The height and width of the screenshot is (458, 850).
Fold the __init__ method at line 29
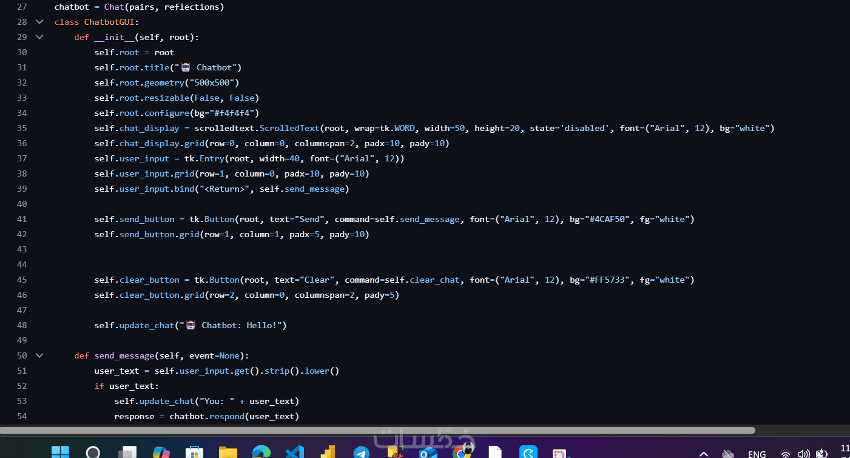tap(39, 37)
